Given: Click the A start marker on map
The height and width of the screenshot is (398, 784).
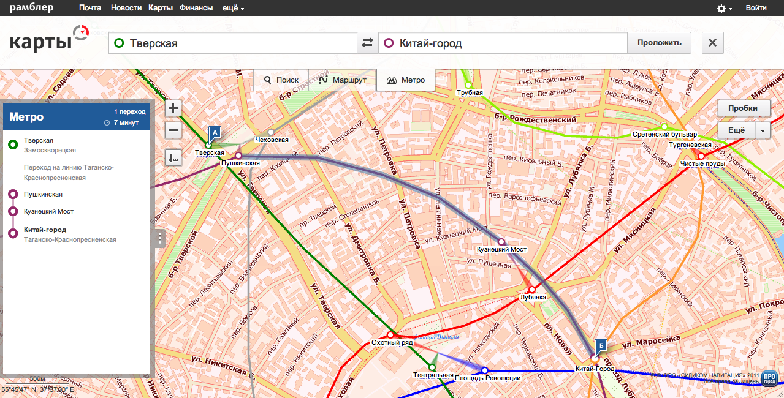Looking at the screenshot, I should pyautogui.click(x=215, y=132).
